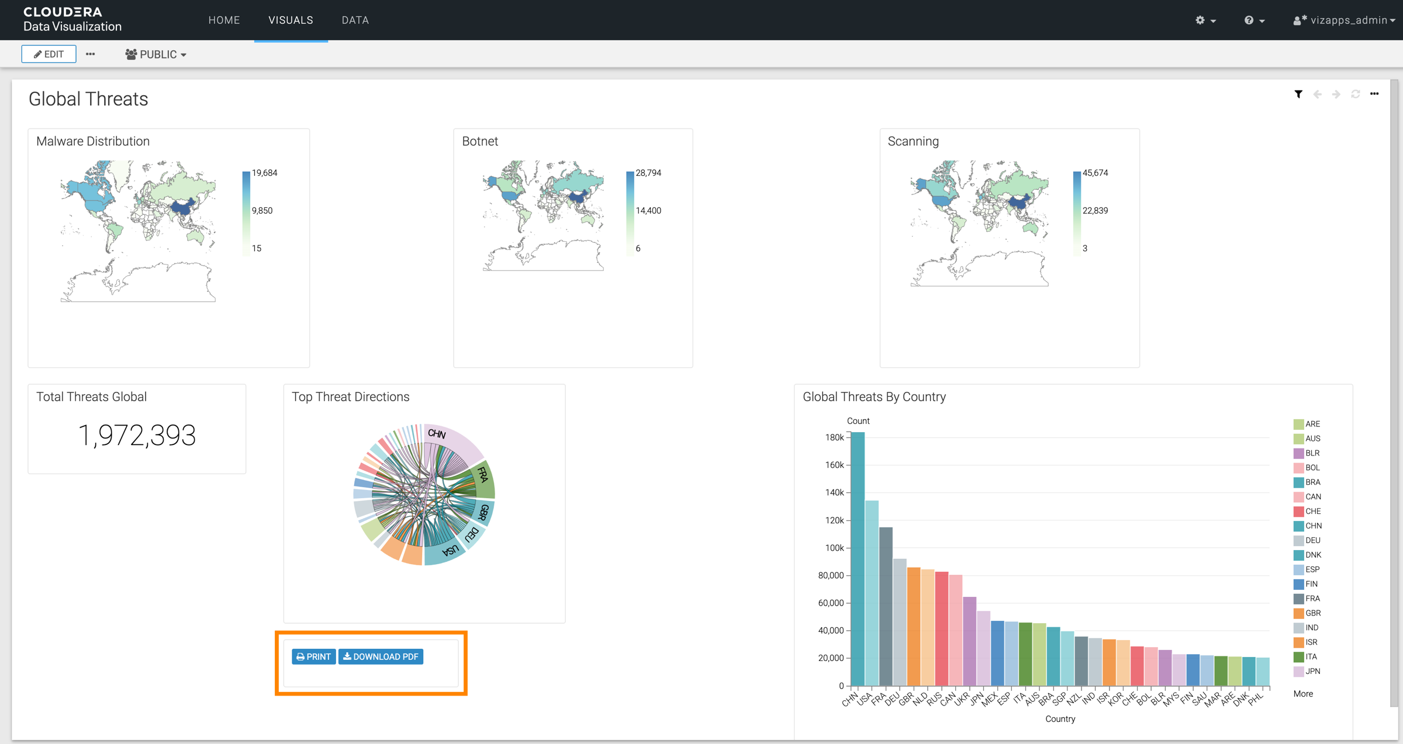Click the Download PDF button
This screenshot has height=744, width=1403.
pos(381,656)
